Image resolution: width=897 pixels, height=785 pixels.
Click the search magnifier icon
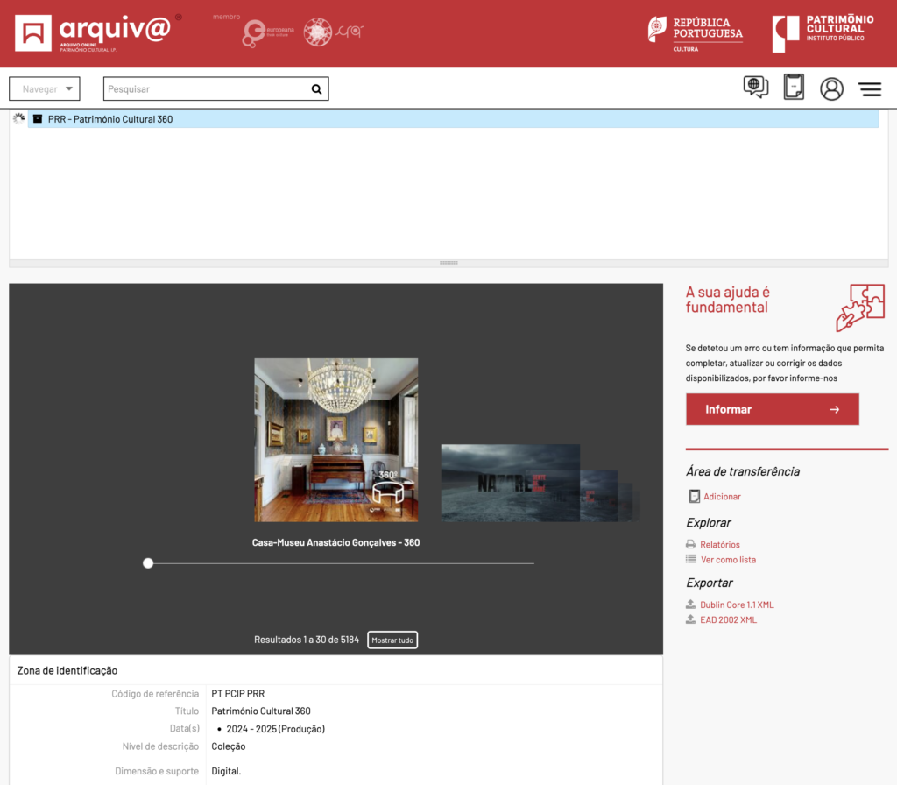point(316,88)
